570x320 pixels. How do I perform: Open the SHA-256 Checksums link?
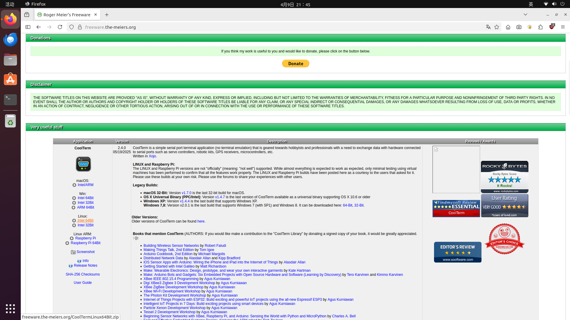click(x=83, y=274)
